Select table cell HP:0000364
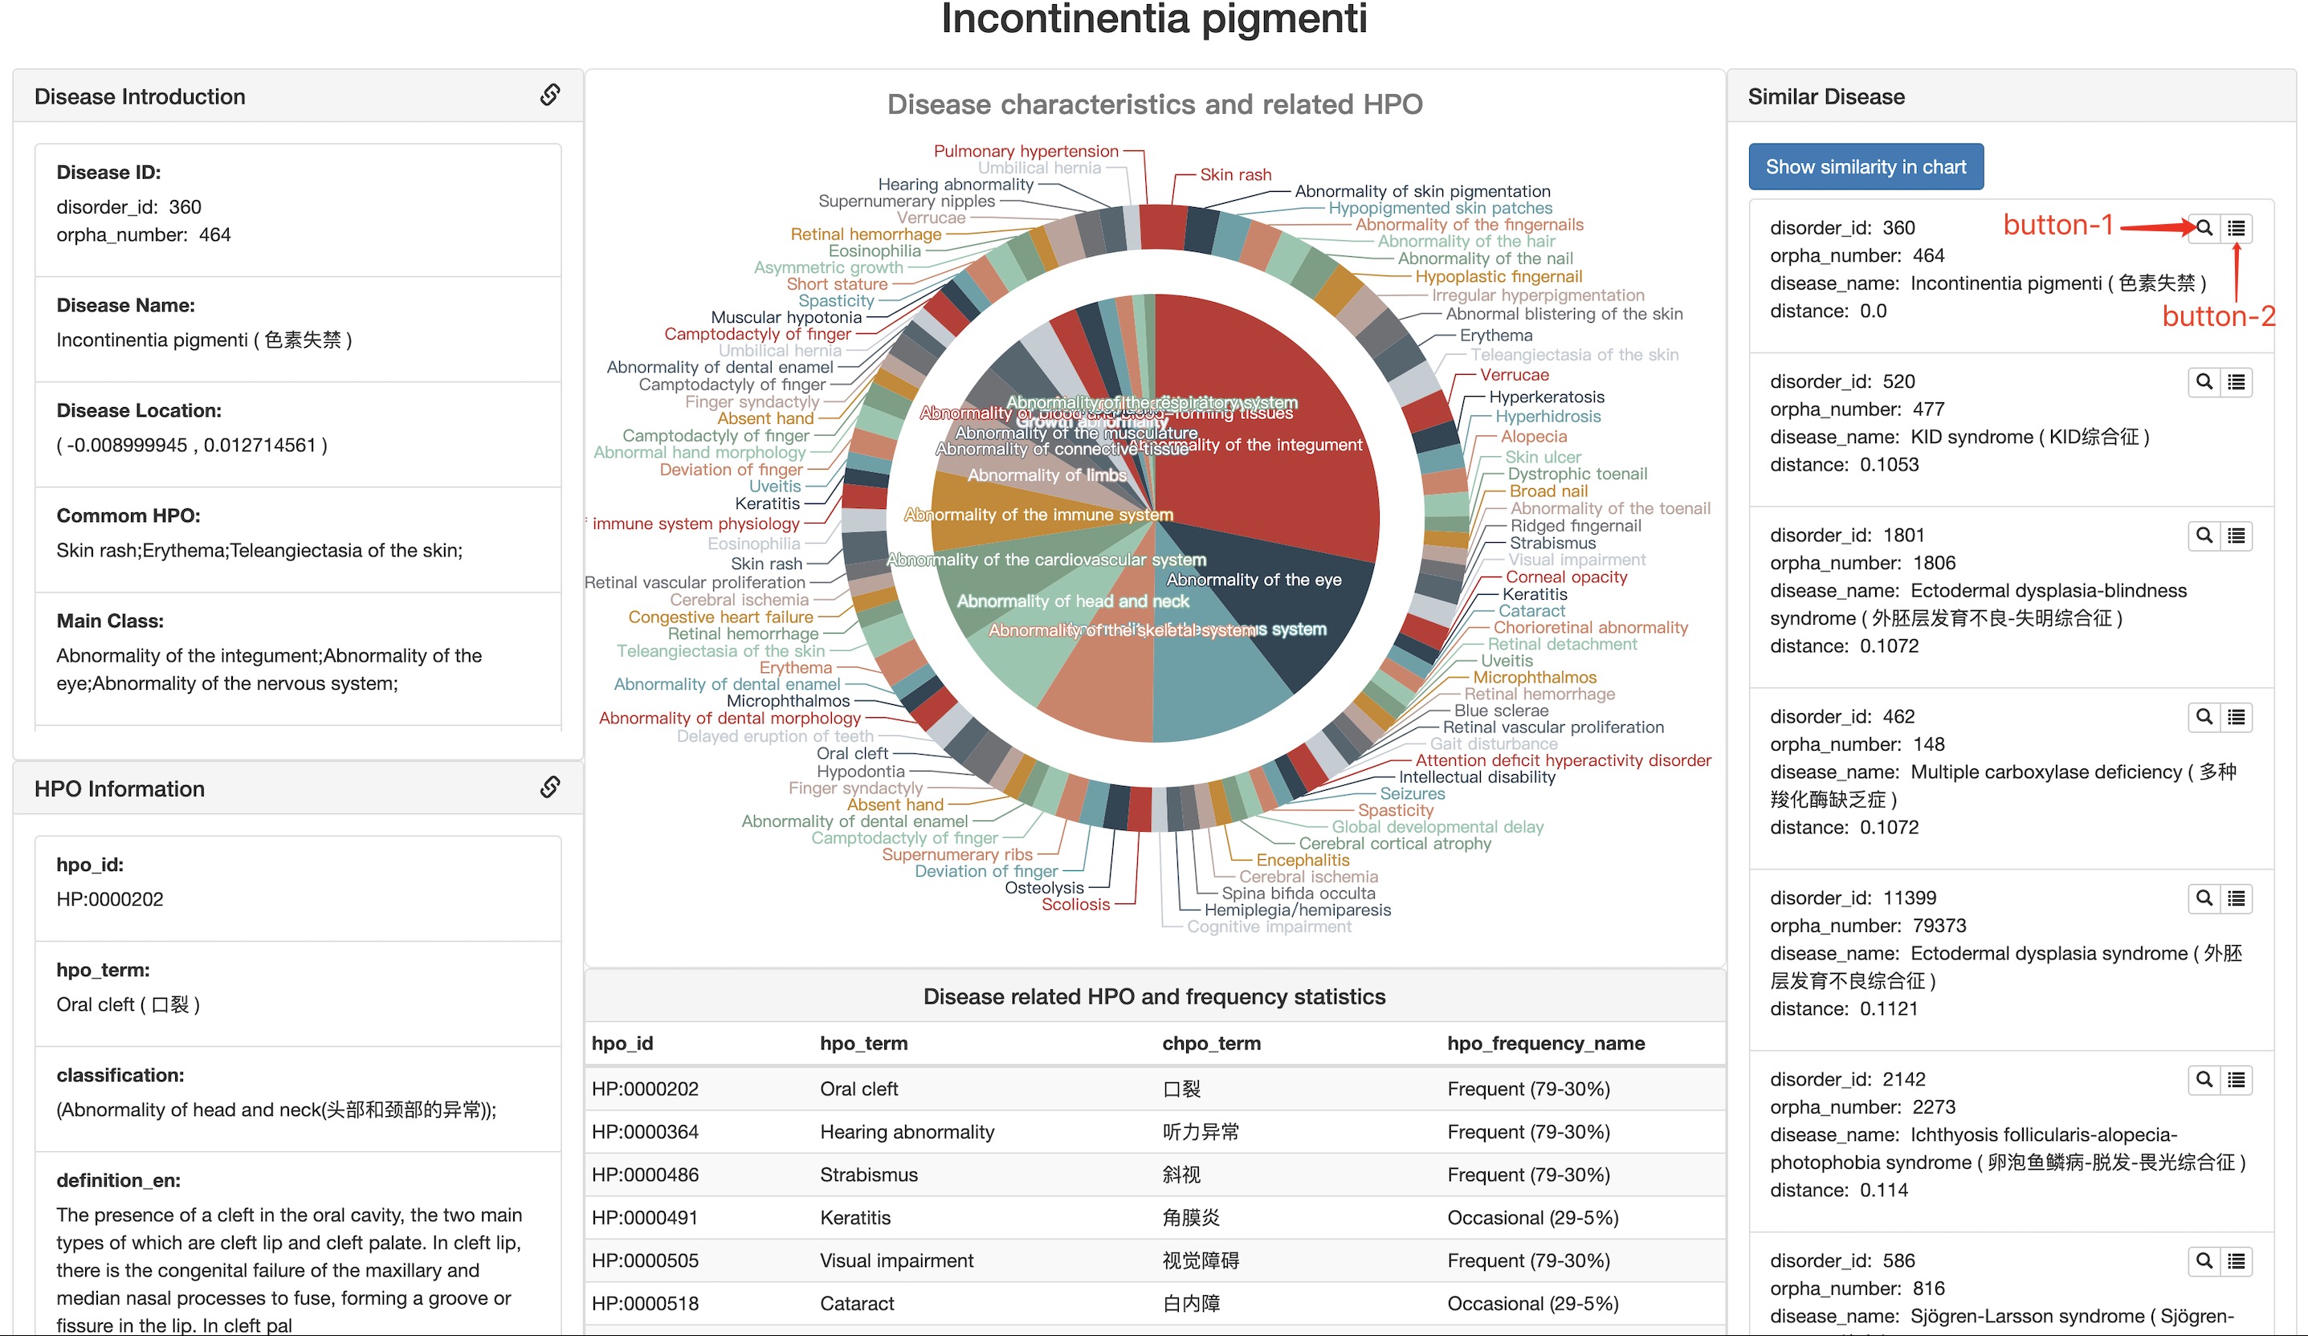 coord(645,1132)
